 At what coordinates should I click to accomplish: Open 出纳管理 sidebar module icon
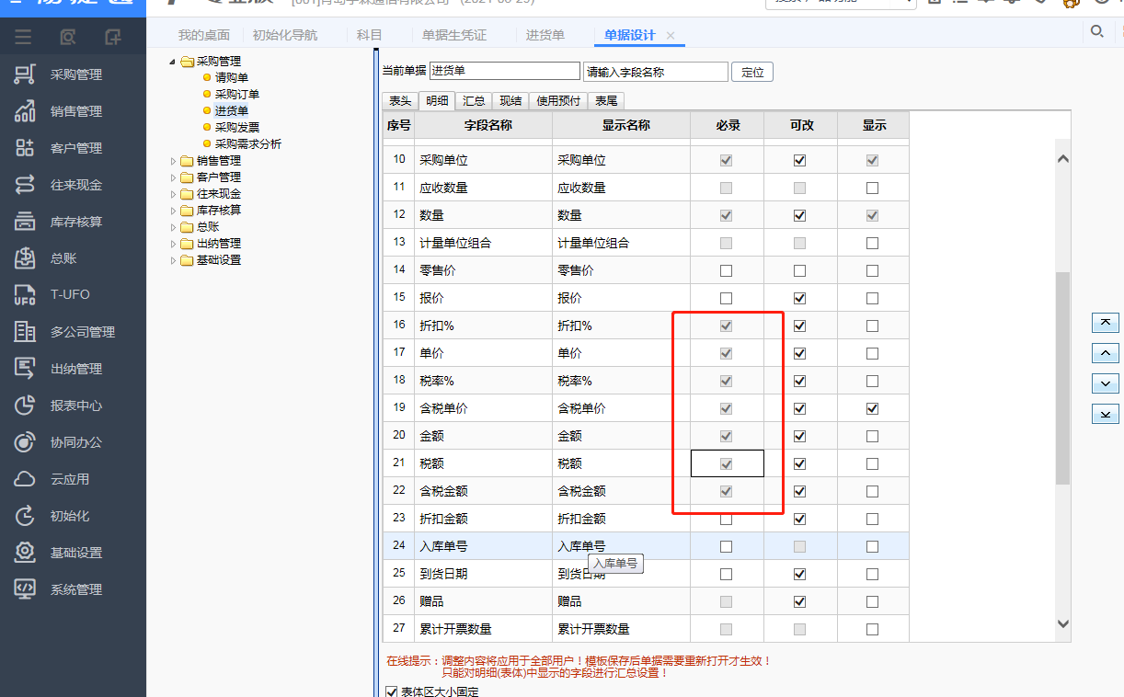click(x=25, y=369)
